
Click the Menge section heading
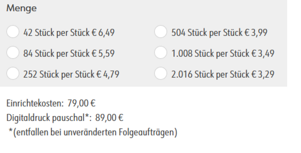click(21, 8)
